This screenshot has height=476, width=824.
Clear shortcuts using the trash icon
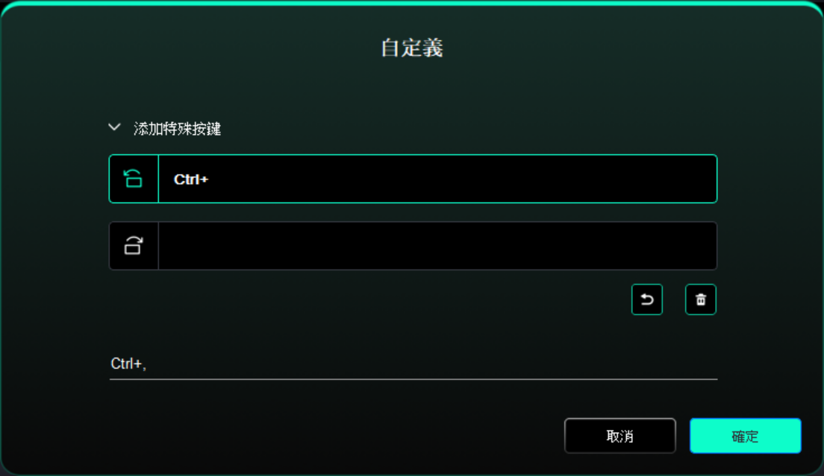701,299
